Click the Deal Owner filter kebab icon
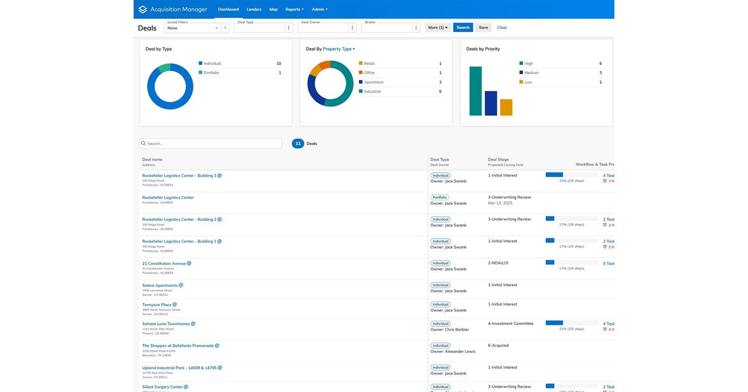The image size is (748, 392). tap(352, 28)
